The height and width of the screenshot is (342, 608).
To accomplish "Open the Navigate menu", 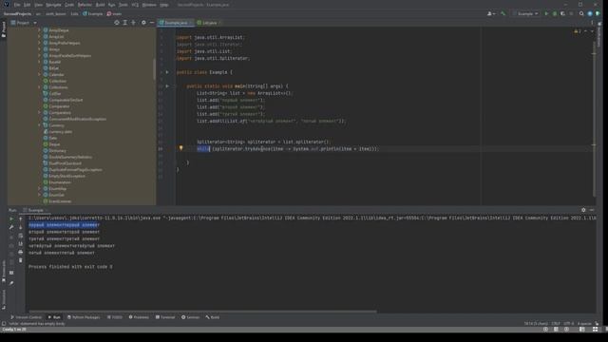I will click(x=53, y=5).
